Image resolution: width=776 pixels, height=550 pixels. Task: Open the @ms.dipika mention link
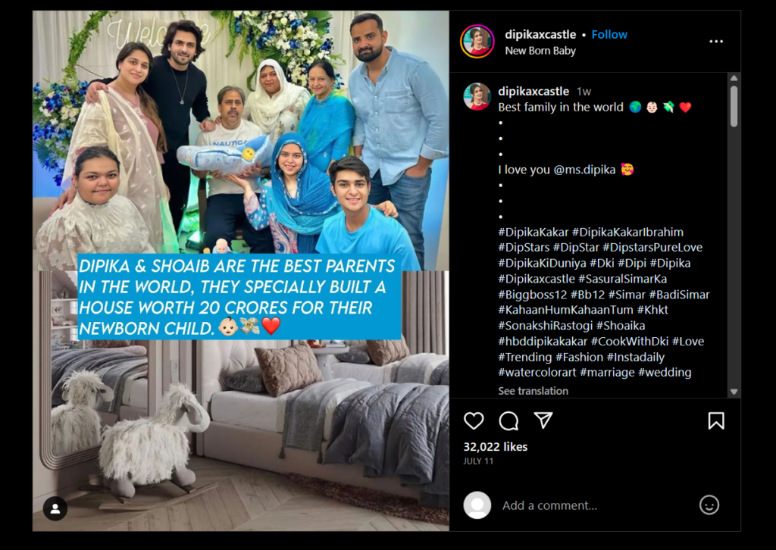(x=584, y=170)
